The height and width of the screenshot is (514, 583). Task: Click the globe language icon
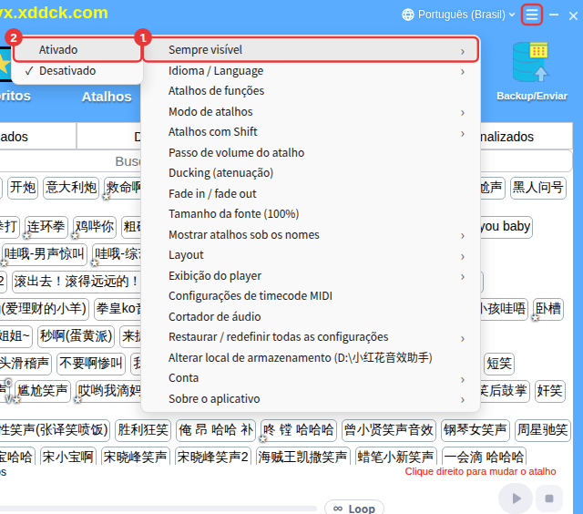[x=408, y=15]
